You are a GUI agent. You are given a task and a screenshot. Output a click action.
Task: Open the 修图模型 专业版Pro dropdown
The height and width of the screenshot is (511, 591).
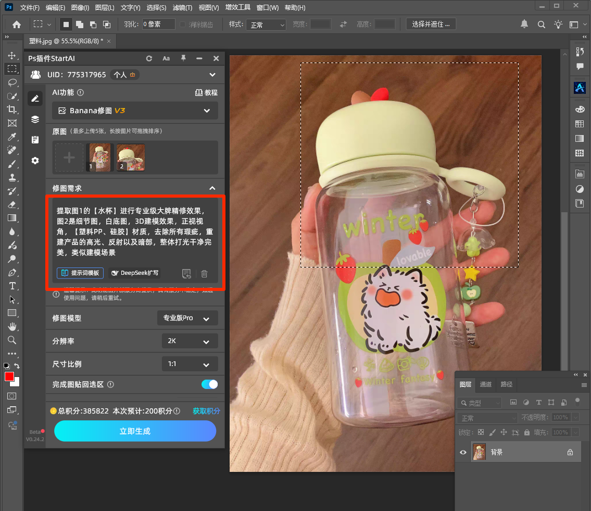click(187, 318)
